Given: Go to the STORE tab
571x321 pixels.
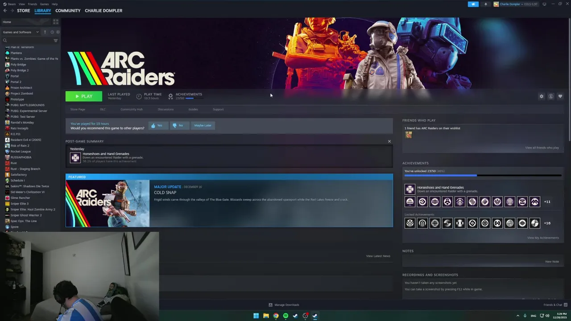Looking at the screenshot, I should 24,11.
